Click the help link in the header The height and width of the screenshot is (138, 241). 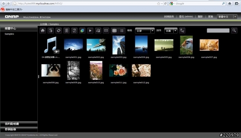tap(210, 16)
